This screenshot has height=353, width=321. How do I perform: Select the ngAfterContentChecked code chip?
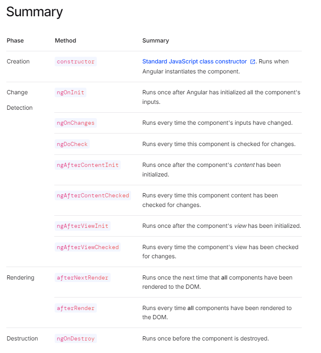pyautogui.click(x=93, y=195)
